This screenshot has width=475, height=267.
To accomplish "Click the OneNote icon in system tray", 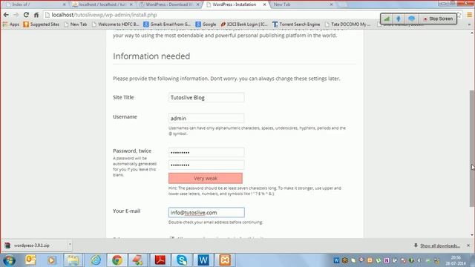I will [x=387, y=260].
